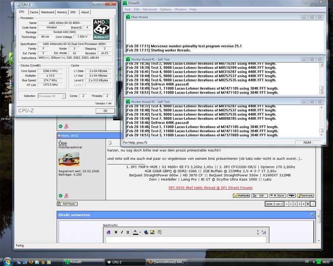Open the Memory tab in CPU-Z

pyautogui.click(x=62, y=12)
